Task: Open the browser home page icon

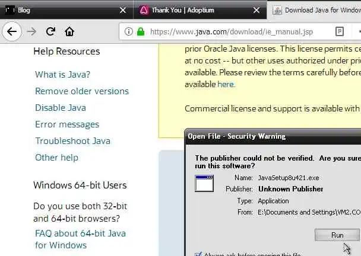Action: (x=69, y=31)
